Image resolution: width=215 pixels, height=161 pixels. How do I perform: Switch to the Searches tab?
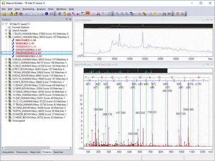coord(58,152)
